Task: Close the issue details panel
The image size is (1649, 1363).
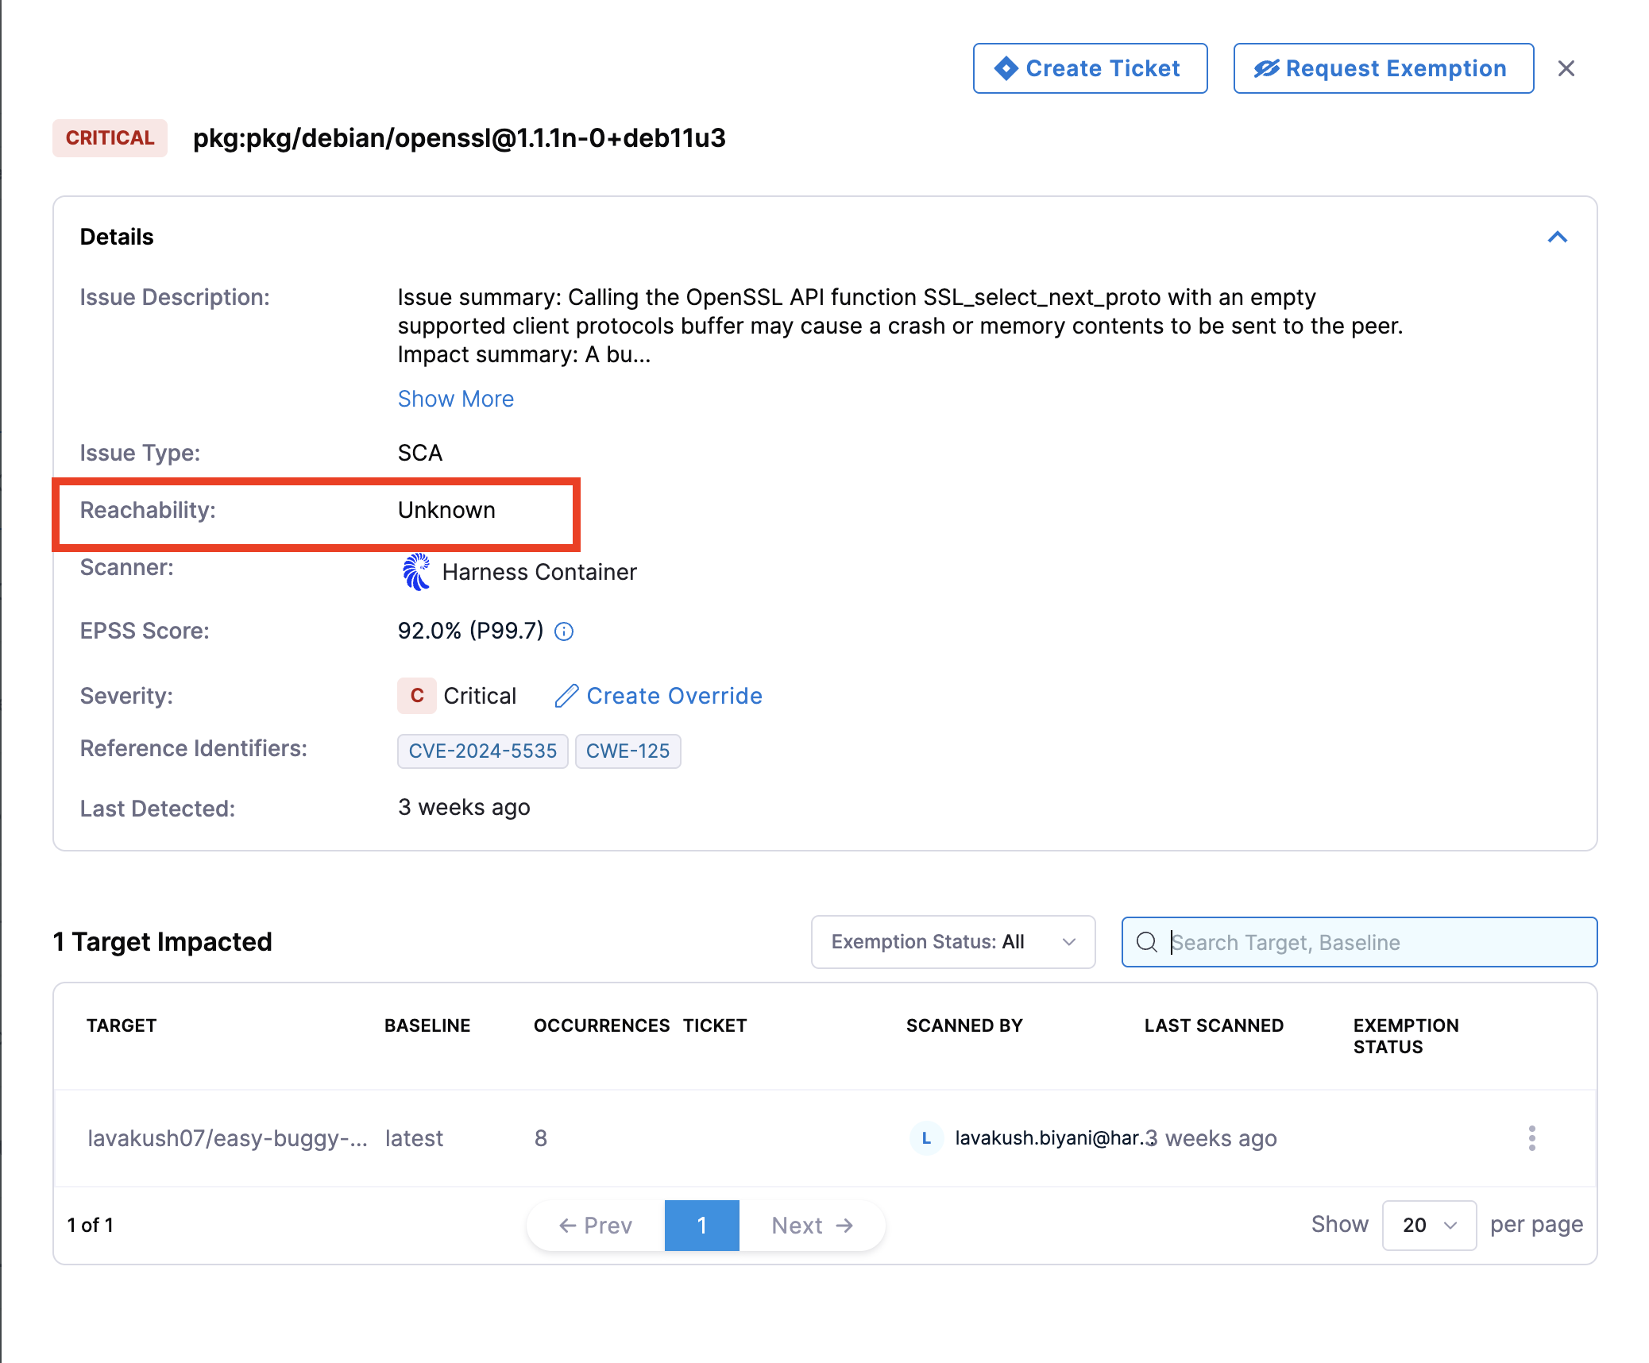Action: (x=1566, y=68)
